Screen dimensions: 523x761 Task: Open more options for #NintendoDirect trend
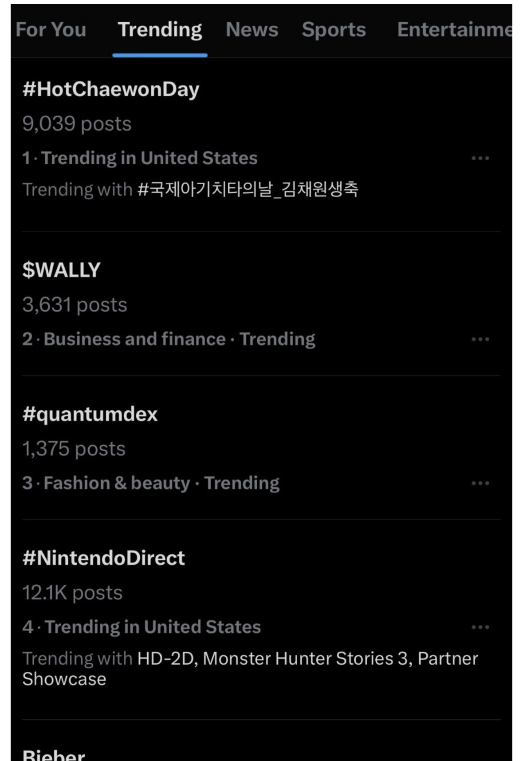480,627
